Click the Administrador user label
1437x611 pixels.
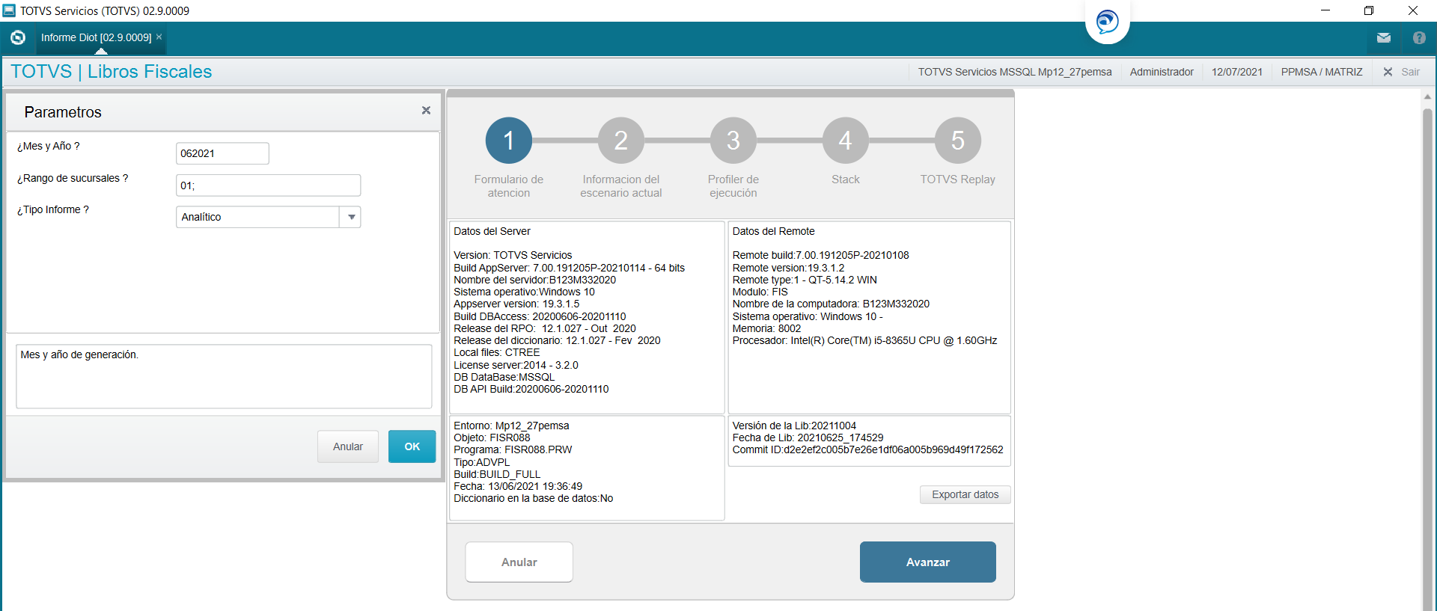tap(1162, 72)
